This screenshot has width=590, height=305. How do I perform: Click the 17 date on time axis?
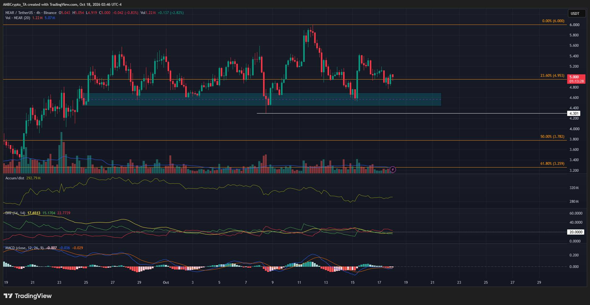click(x=379, y=283)
